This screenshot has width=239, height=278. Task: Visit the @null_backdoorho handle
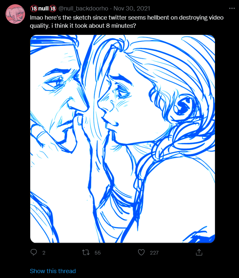pyautogui.click(x=83, y=8)
